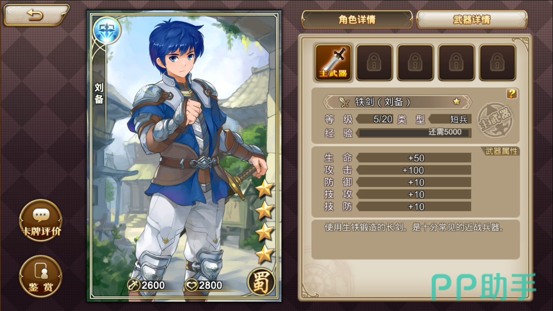The height and width of the screenshot is (311, 553).
Task: Open the yellow question mark help
Action: point(511,93)
